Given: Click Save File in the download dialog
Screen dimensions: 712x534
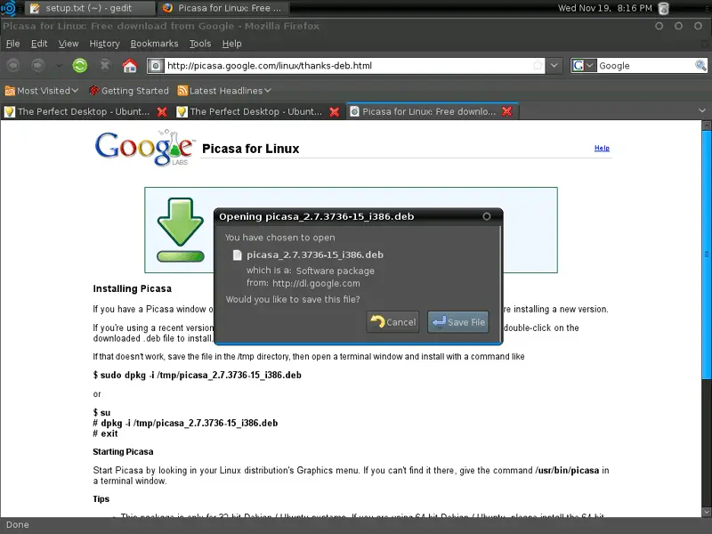Looking at the screenshot, I should point(458,322).
